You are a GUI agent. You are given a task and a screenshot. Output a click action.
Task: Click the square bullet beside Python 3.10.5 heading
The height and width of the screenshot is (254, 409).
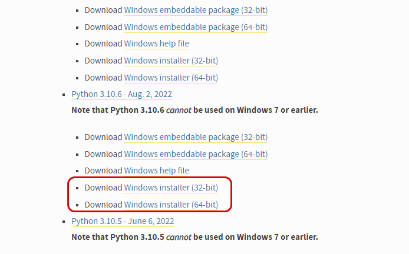64,222
